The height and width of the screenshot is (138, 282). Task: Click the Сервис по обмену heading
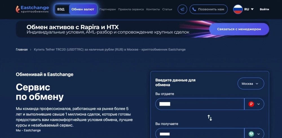point(39,92)
